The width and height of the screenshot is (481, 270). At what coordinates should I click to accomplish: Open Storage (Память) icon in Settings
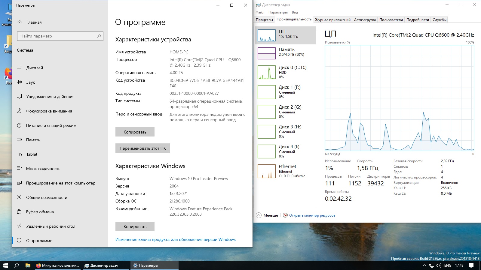tap(19, 140)
